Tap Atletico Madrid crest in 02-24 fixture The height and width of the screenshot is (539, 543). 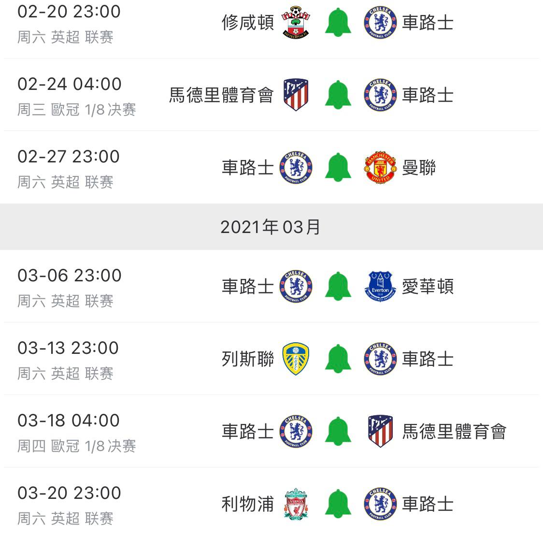click(296, 95)
